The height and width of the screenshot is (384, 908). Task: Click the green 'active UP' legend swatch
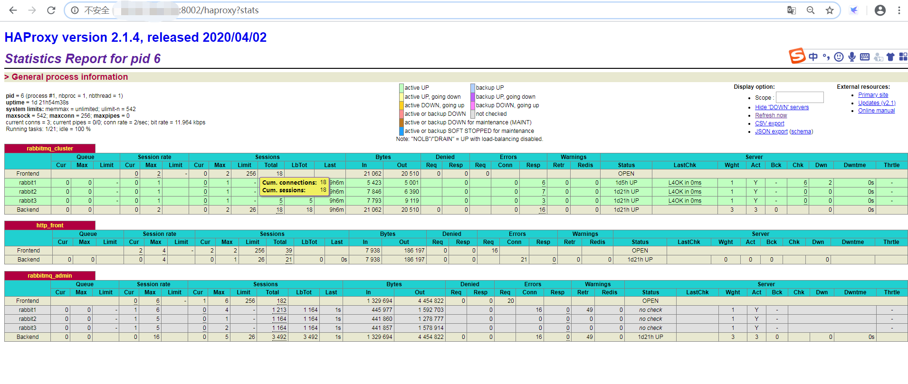401,88
